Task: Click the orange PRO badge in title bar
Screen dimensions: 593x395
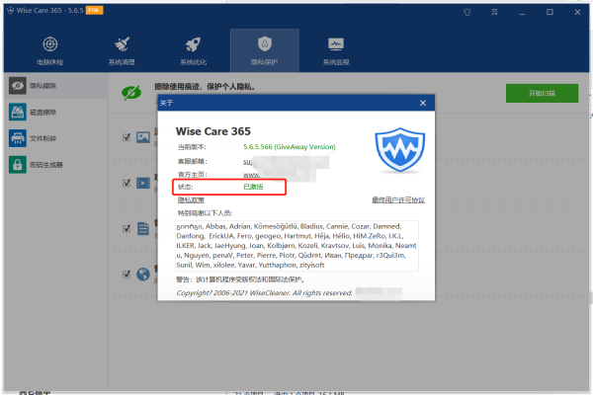Action: point(94,10)
